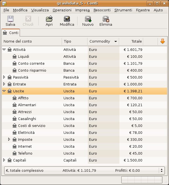Click the bank icon beside Elettricità
The width and height of the screenshot is (169, 185).
coord(14,132)
